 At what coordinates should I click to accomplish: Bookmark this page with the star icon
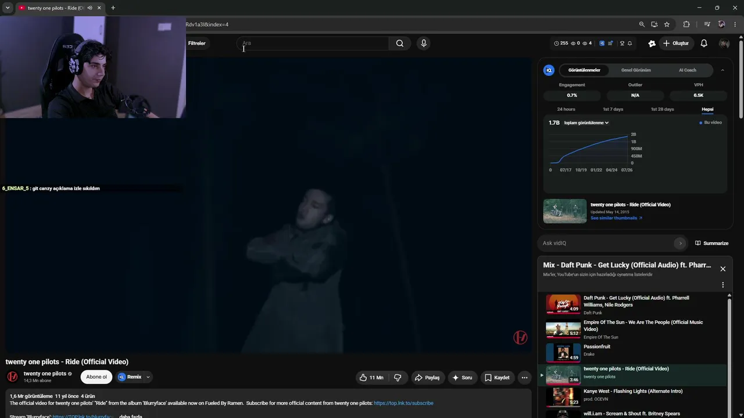tap(667, 24)
